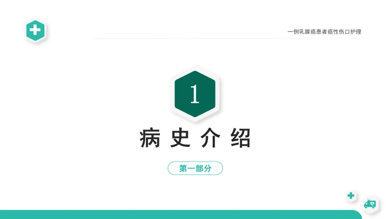390x219 pixels.
Task: Click the character 介 in the title
Action: 211,138
